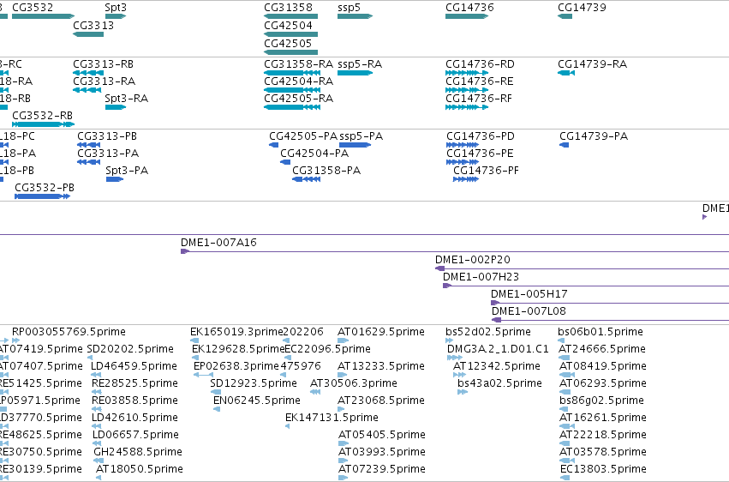
Task: Select transcript CG14736-RD
Action: [x=467, y=73]
